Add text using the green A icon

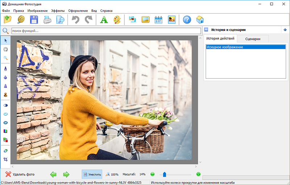click(x=104, y=20)
